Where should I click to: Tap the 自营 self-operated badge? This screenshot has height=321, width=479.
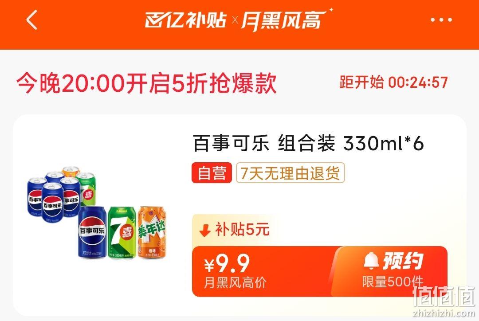click(x=212, y=173)
